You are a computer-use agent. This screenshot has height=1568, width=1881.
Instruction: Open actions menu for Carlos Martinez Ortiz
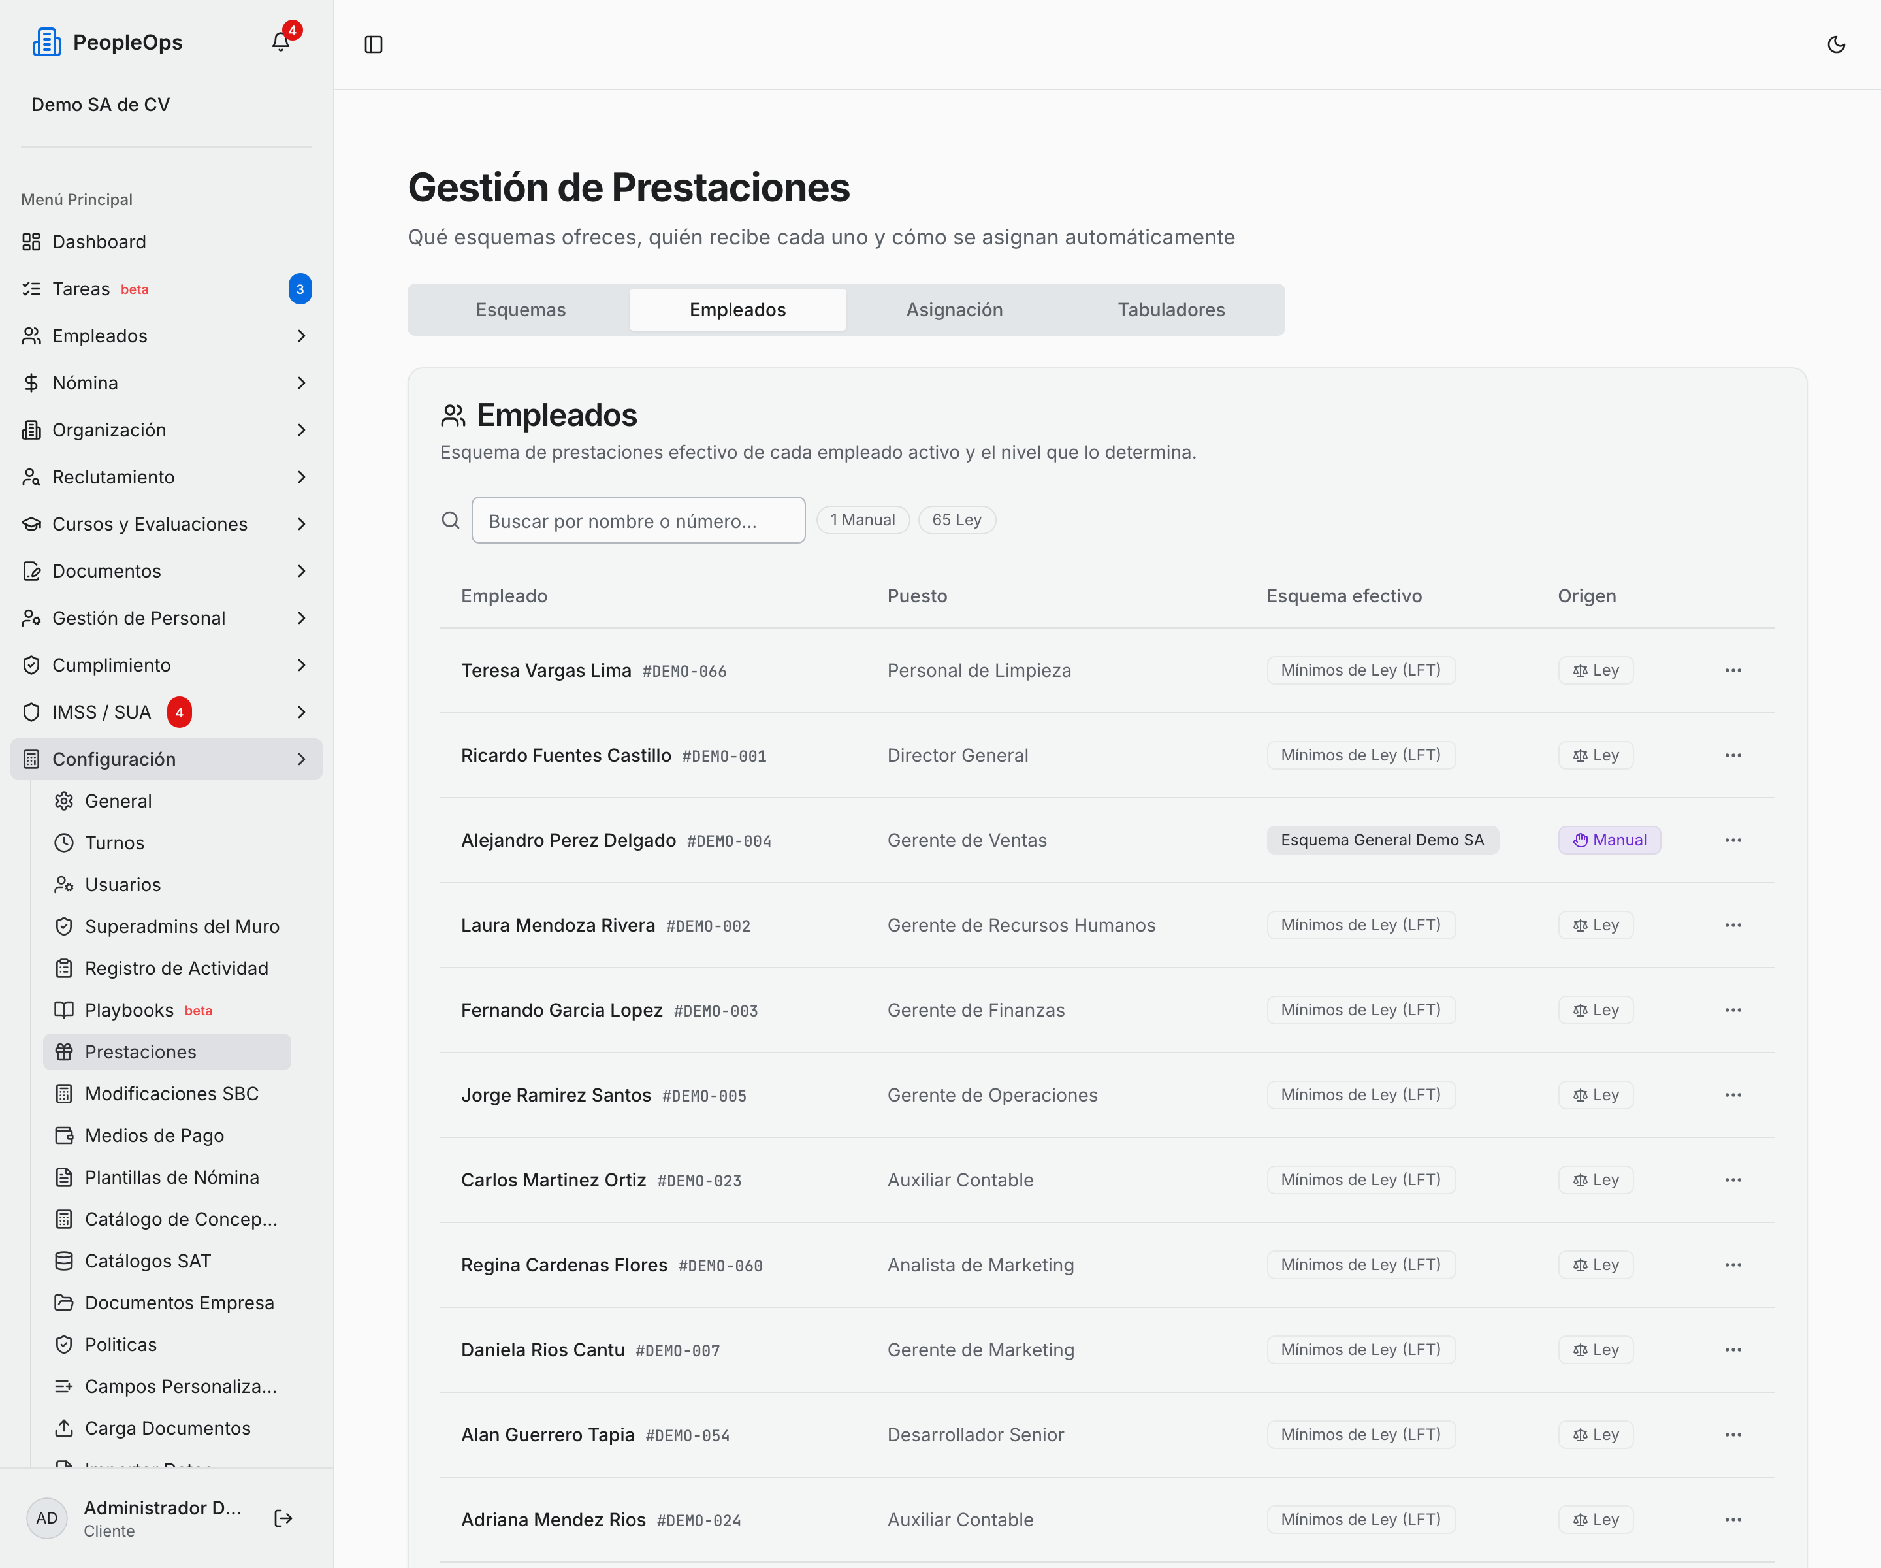1732,1180
